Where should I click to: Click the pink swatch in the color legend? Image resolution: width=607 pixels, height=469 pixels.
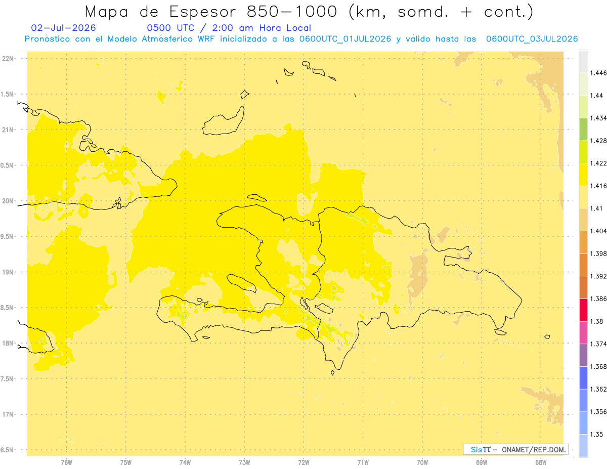583,332
